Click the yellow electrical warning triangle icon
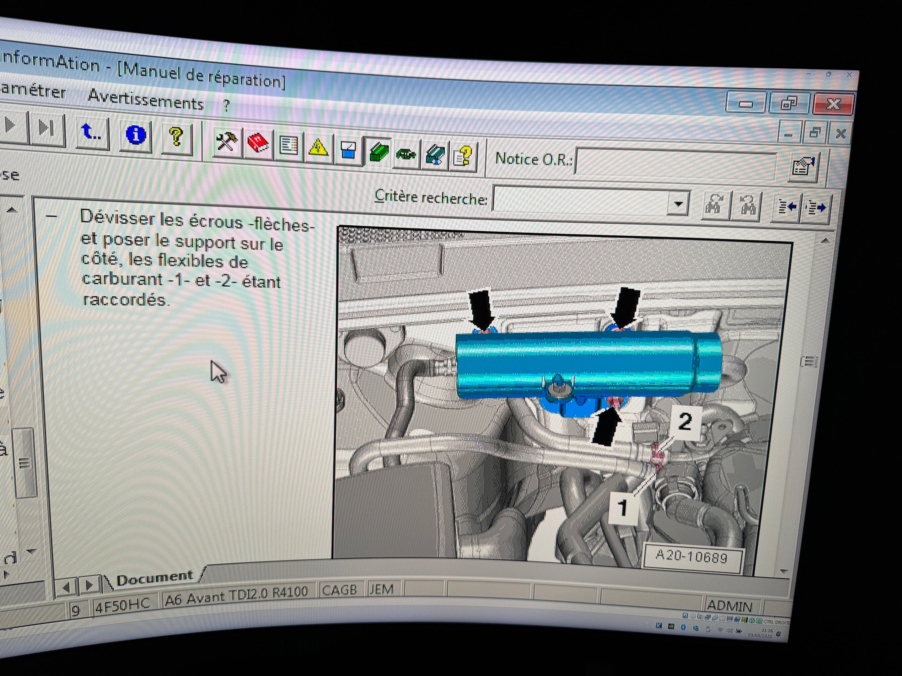Image resolution: width=902 pixels, height=676 pixels. 318,148
